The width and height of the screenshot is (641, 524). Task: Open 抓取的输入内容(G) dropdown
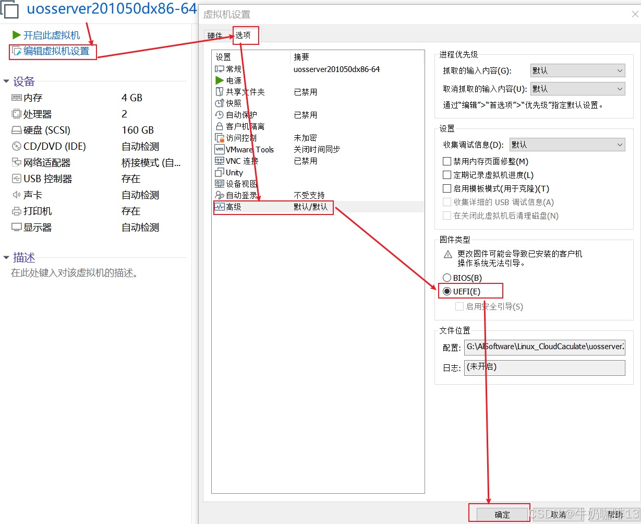pyautogui.click(x=577, y=70)
